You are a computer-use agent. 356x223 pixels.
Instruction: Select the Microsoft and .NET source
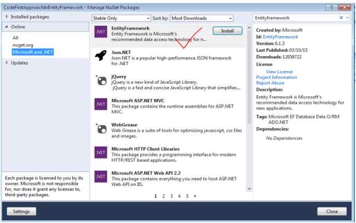pyautogui.click(x=33, y=52)
